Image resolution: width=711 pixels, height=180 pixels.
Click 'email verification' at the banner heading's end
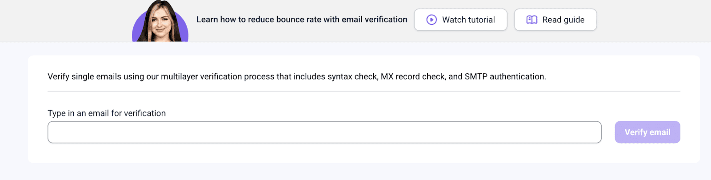pos(374,20)
